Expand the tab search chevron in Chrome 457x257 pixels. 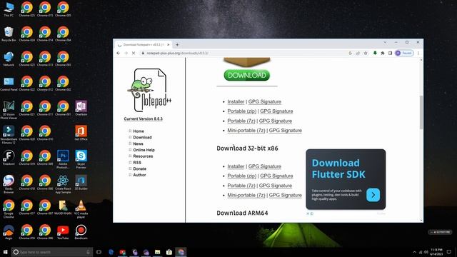click(x=385, y=42)
